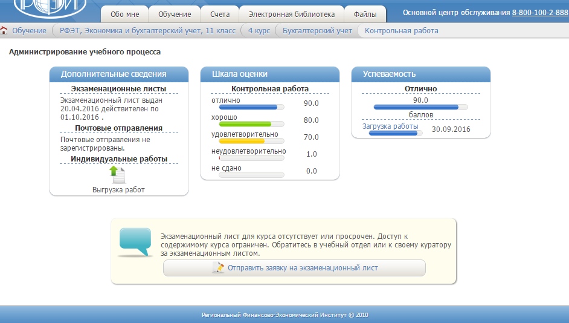Screen dimensions: 569x323
Task: Click the Контрольная работа breadcrumb
Action: [x=402, y=30]
